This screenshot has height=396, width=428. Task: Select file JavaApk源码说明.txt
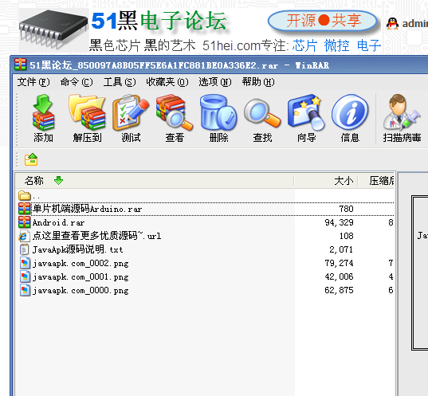pos(77,249)
